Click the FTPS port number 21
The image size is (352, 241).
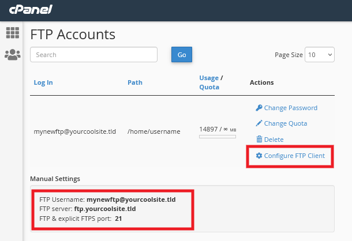pos(118,219)
